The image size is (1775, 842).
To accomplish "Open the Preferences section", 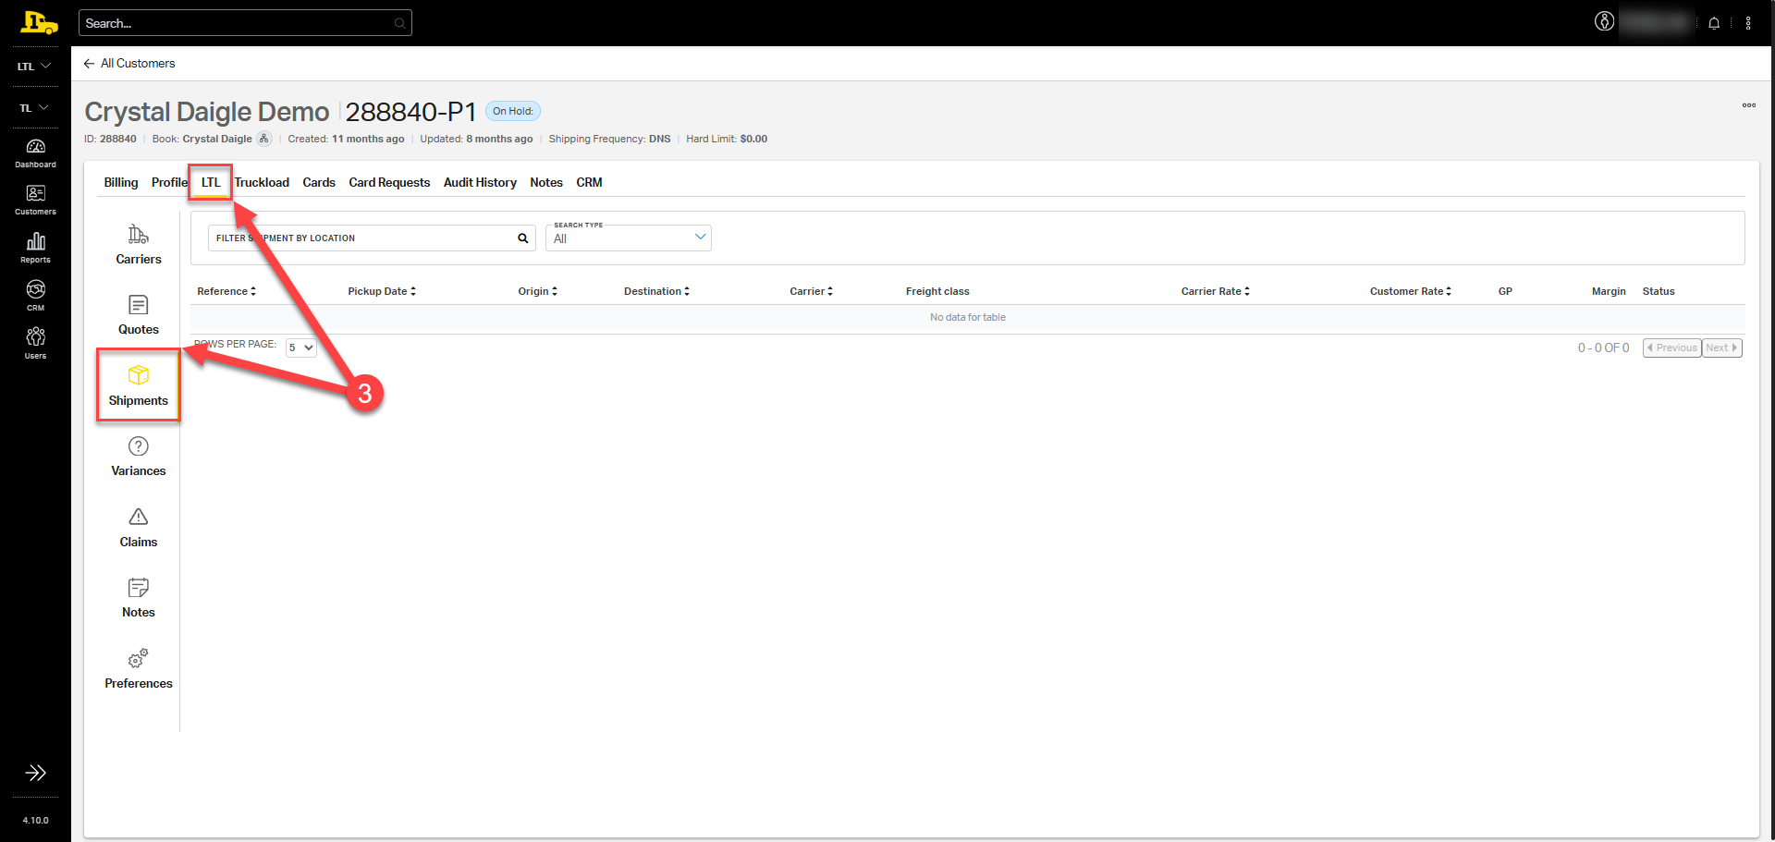I will pyautogui.click(x=139, y=669).
